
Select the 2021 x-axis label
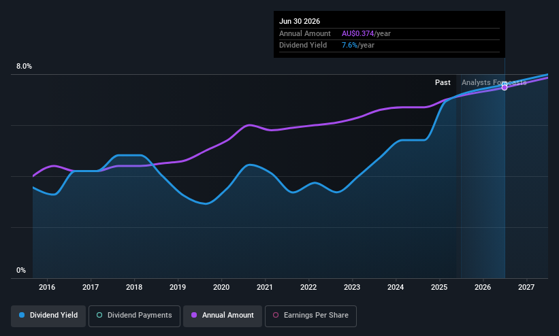tap(265, 287)
